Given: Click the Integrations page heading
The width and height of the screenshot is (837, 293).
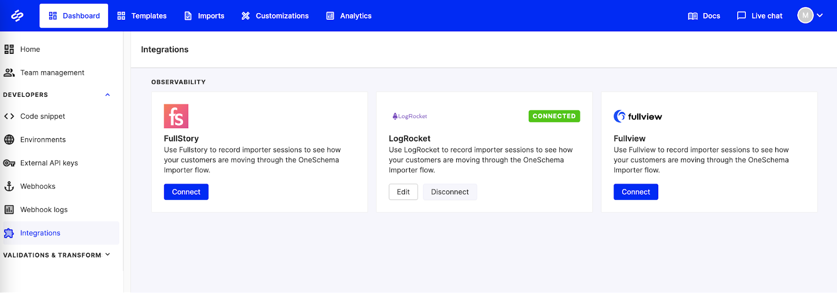Looking at the screenshot, I should (x=165, y=49).
